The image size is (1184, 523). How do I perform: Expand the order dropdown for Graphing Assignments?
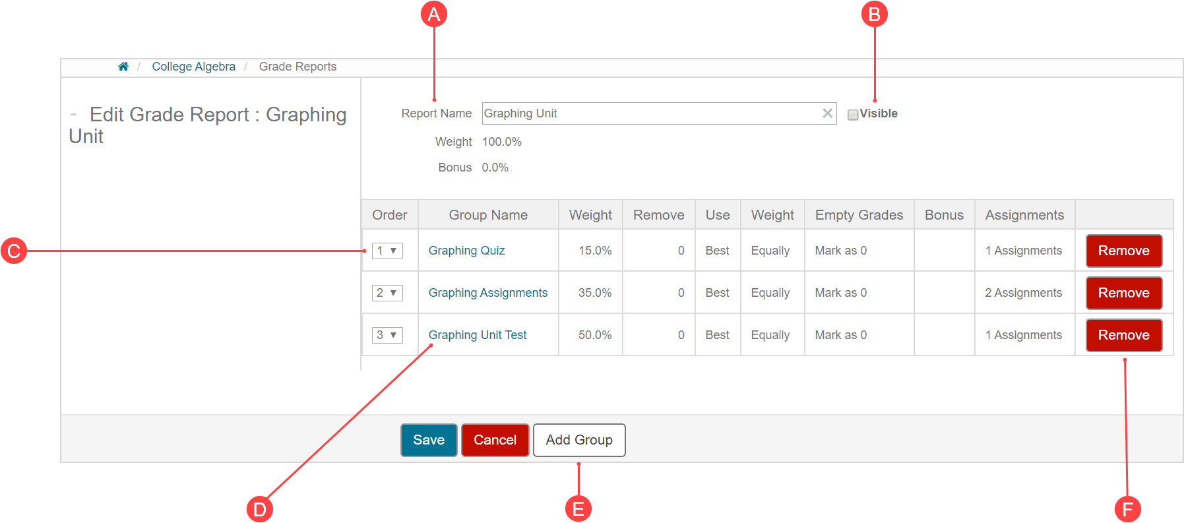387,293
